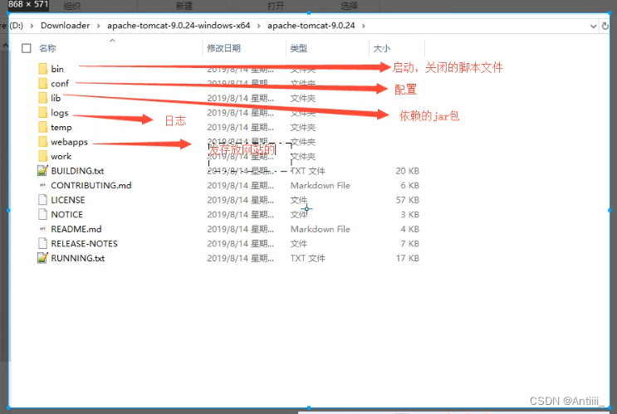
Task: Select the logs folder icon
Action: click(43, 113)
